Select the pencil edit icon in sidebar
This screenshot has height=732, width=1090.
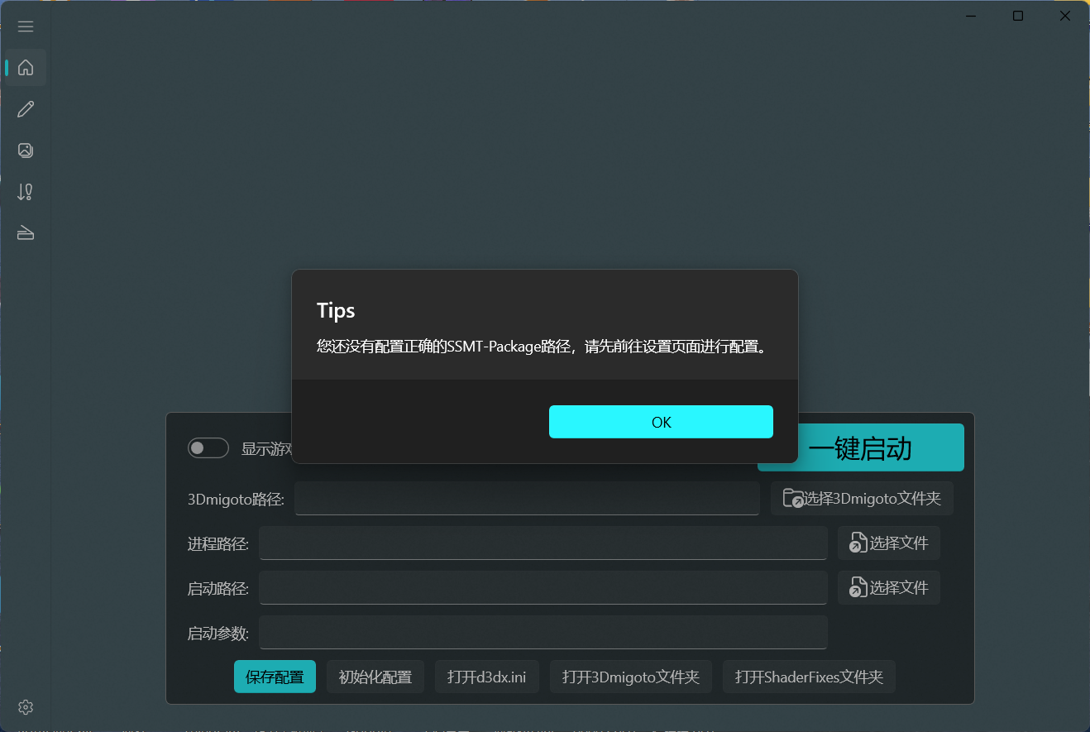coord(25,108)
